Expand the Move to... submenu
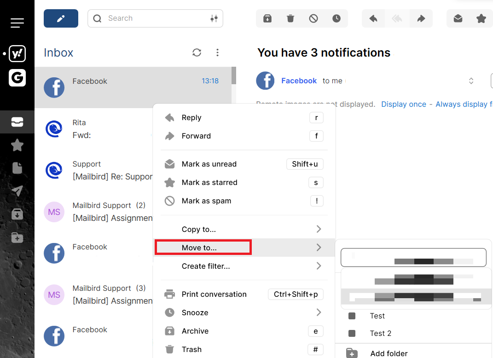This screenshot has width=493, height=358. click(x=244, y=248)
